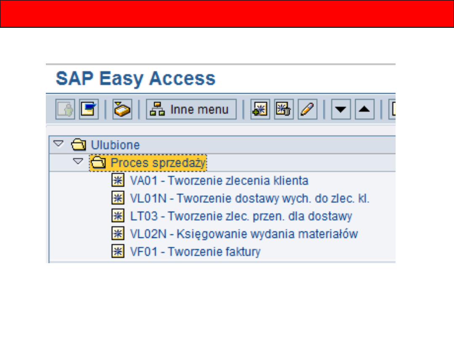Click Add to favorites icon
Viewport: 454px width, 341px height.
point(260,110)
